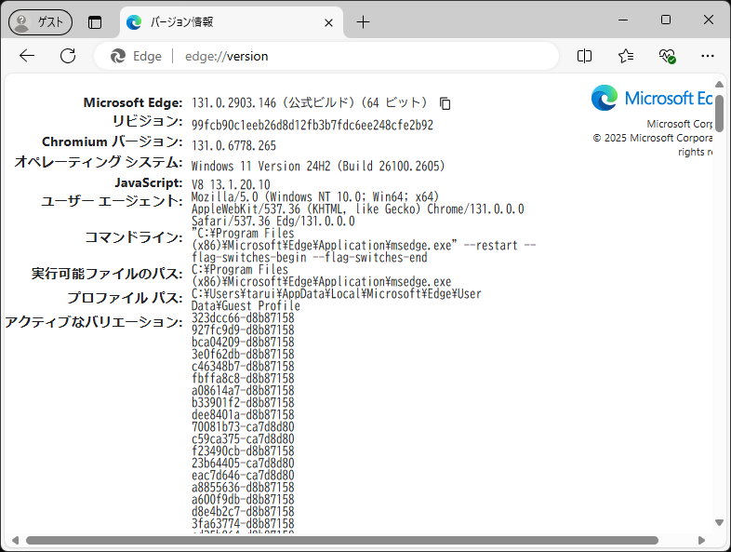Click Chromium version 131.0.6778.265
Viewport: 731px width, 552px height.
pyautogui.click(x=234, y=145)
